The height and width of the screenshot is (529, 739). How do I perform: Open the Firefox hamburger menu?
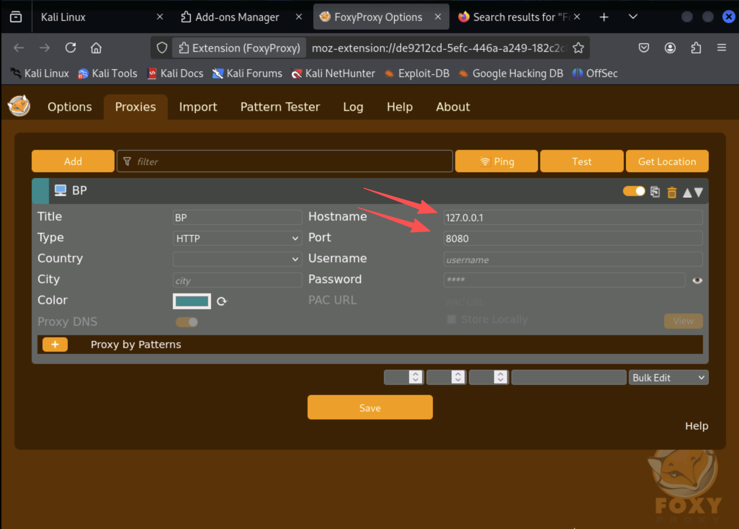[x=721, y=48]
